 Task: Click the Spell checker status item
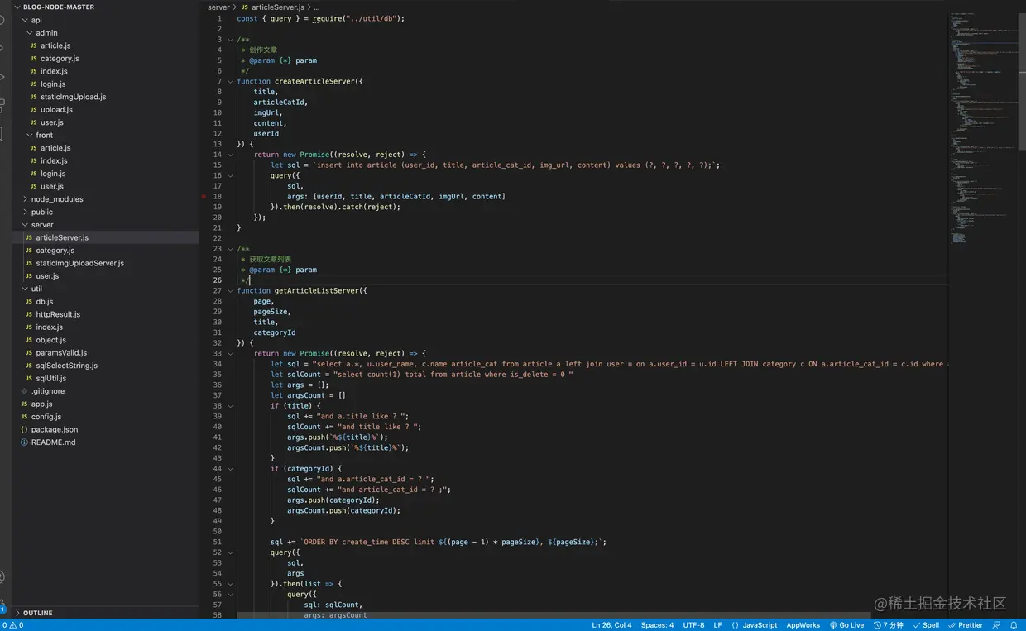click(x=926, y=625)
